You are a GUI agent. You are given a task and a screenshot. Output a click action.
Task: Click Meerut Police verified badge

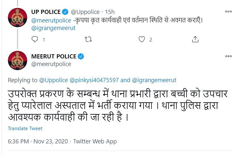81,57
